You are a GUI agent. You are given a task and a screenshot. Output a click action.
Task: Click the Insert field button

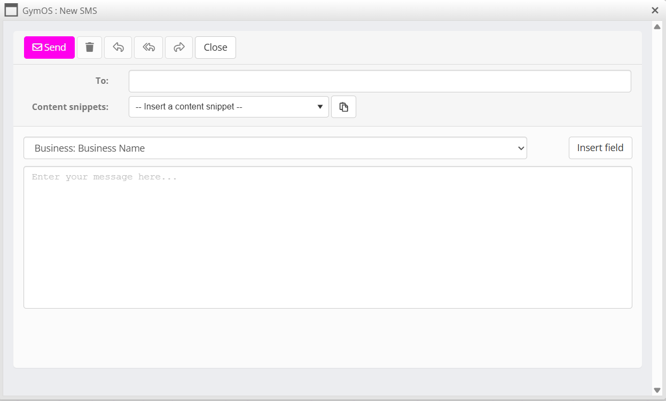(600, 148)
